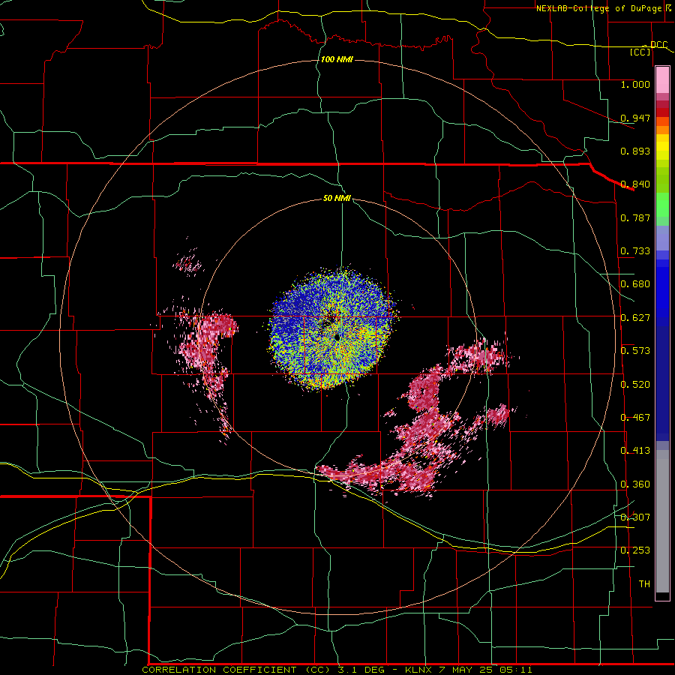675x675 pixels.
Task: Click the gray segment of the color scale
Action: click(662, 521)
